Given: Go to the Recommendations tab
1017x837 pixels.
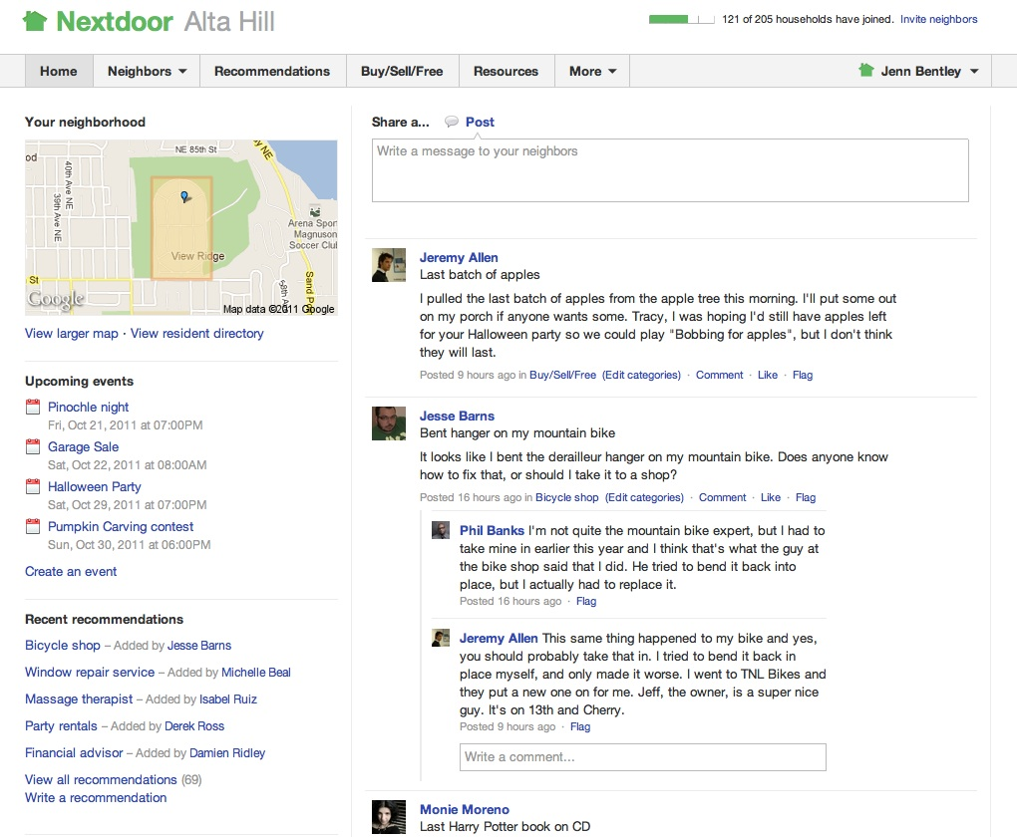Looking at the screenshot, I should 272,71.
